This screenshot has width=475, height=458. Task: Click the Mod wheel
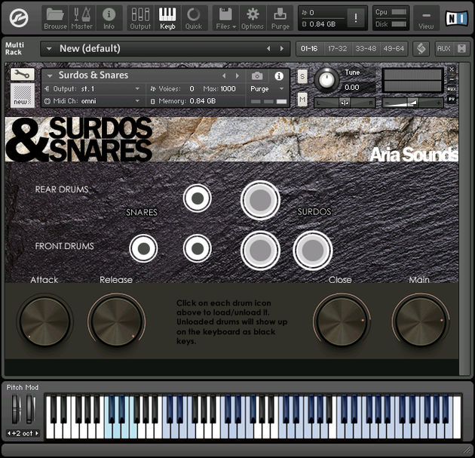click(x=29, y=409)
